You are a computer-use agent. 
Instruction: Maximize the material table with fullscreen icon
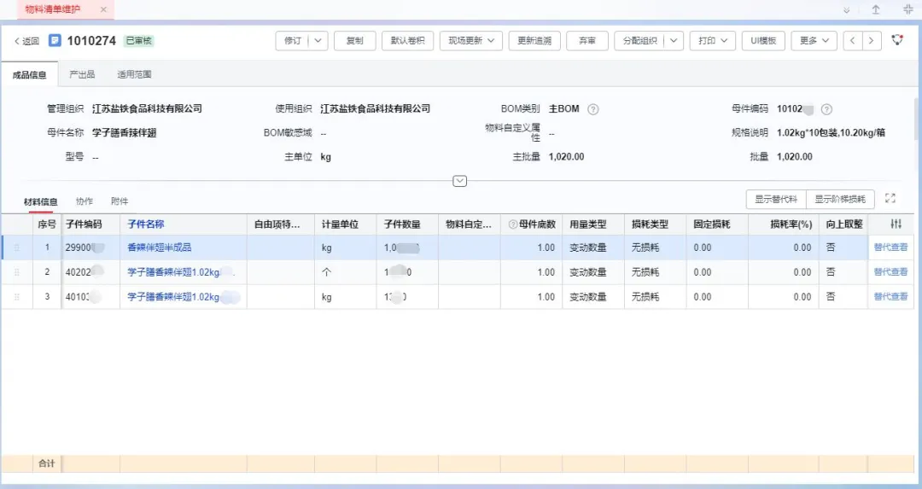(890, 198)
